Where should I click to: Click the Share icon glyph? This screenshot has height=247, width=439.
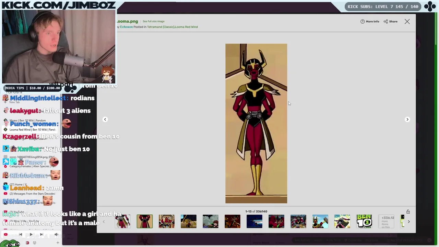pos(385,22)
